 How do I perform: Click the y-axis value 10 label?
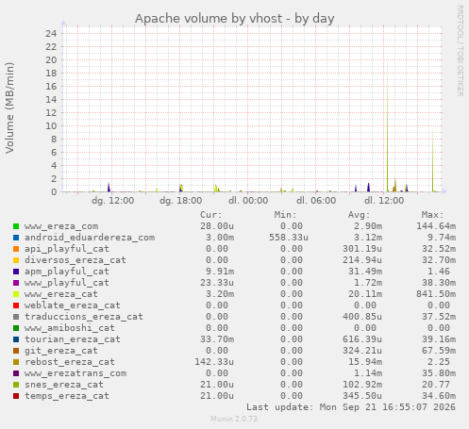click(51, 125)
